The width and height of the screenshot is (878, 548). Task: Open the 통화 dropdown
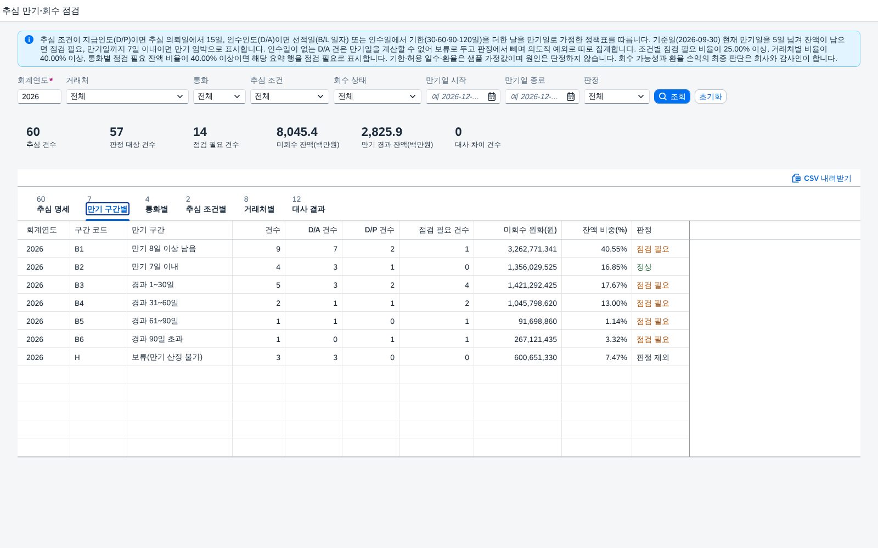coord(237,96)
